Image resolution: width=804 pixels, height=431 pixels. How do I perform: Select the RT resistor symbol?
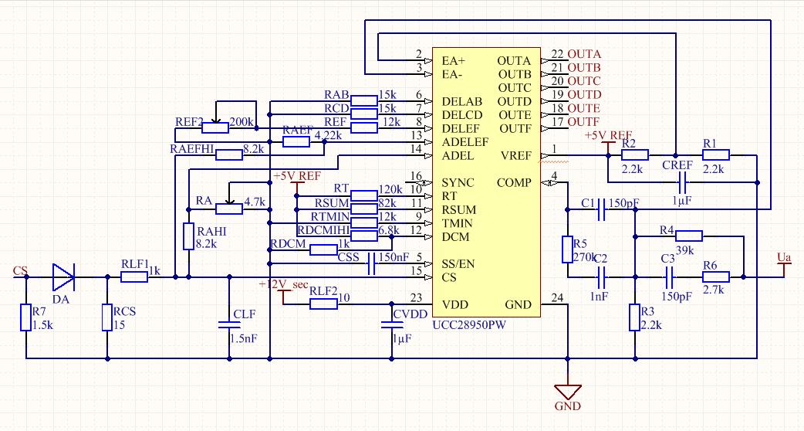tap(364, 195)
